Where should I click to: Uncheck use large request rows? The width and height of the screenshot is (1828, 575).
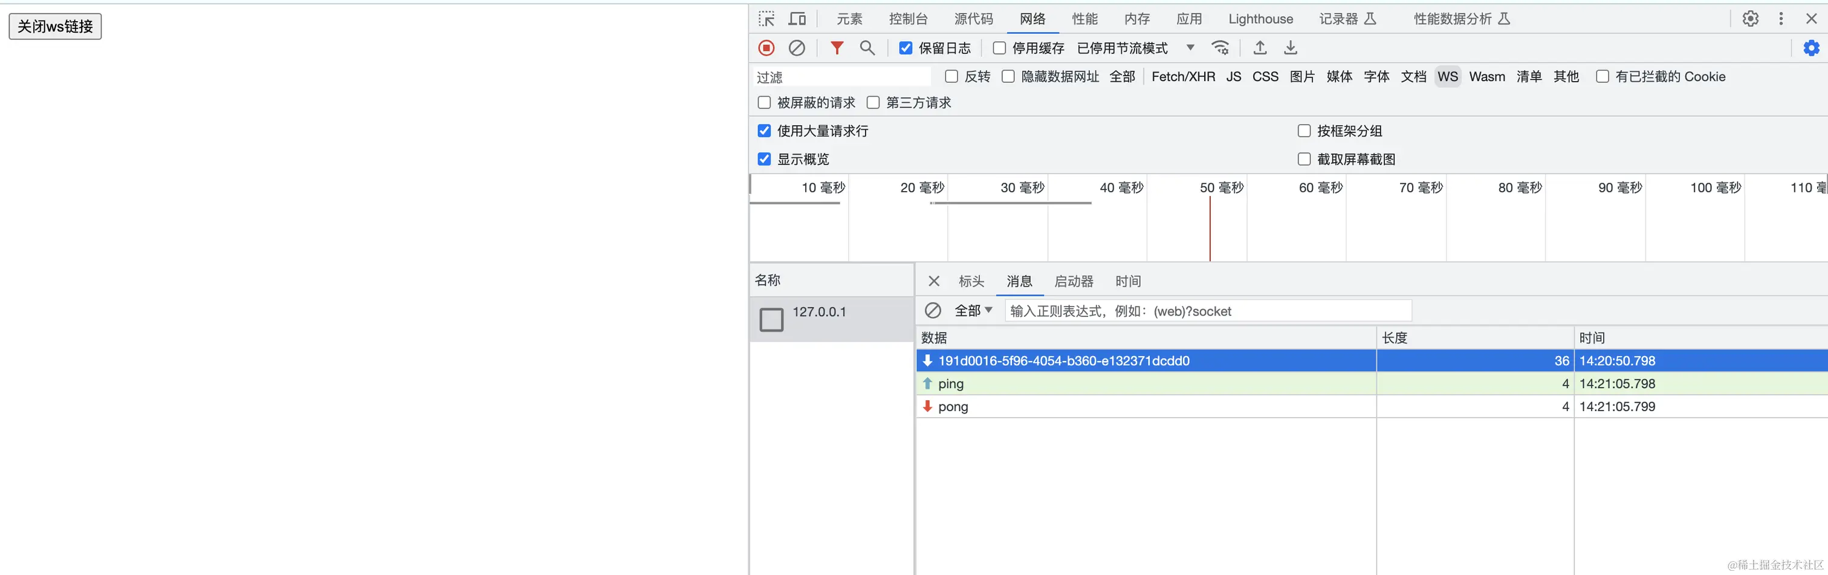click(764, 131)
